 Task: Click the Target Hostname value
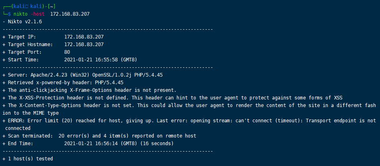pos(84,45)
